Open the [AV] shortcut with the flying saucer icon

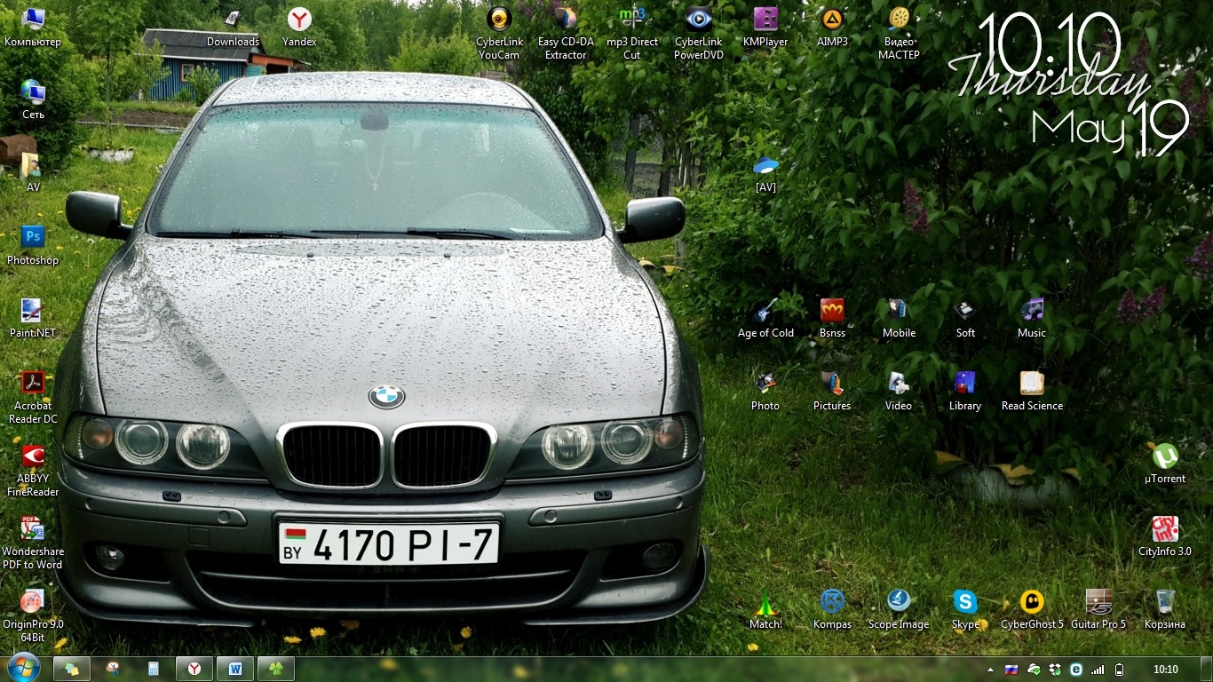[x=765, y=172]
